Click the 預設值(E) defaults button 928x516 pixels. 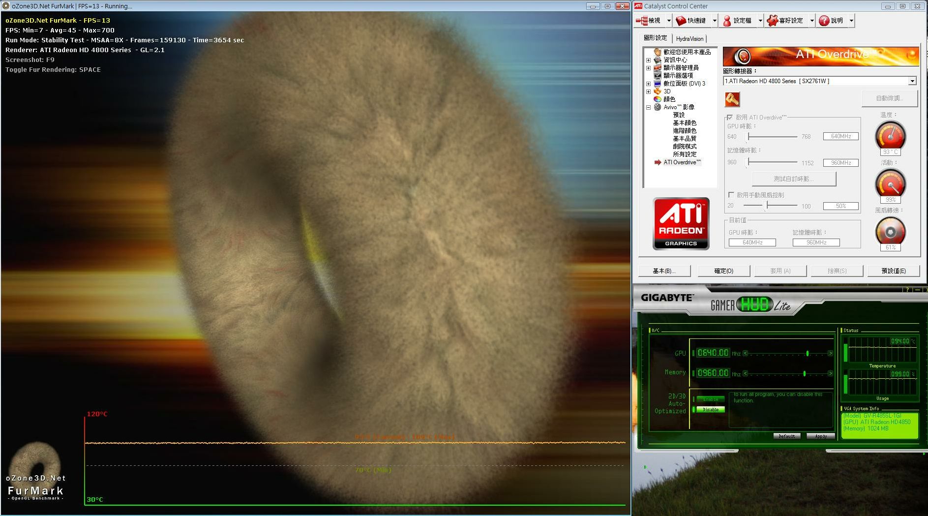coord(894,271)
